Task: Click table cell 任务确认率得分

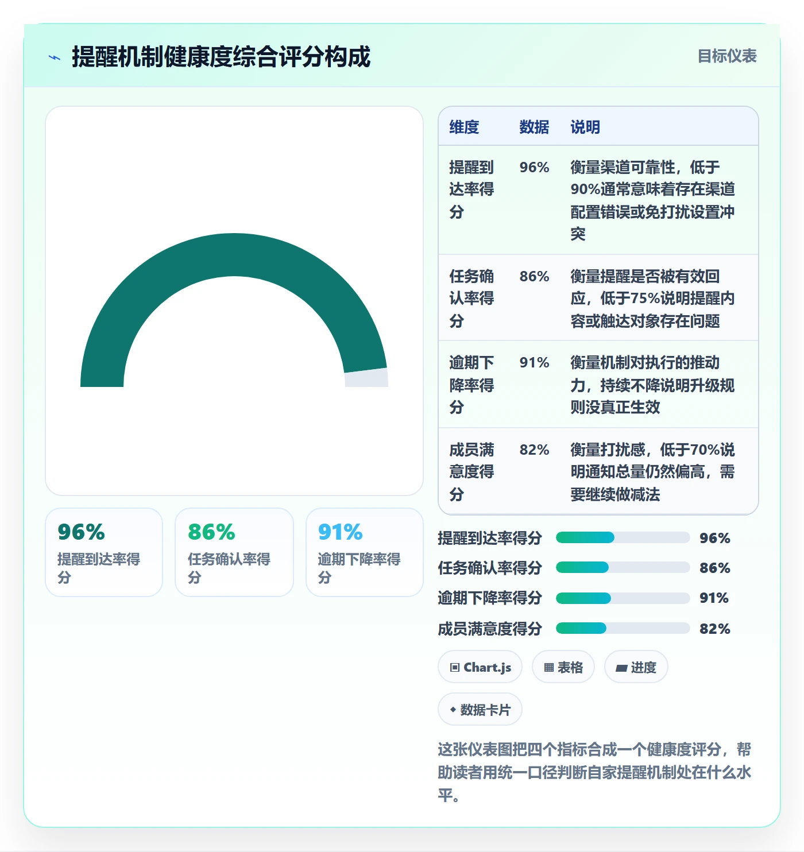Action: pos(471,299)
